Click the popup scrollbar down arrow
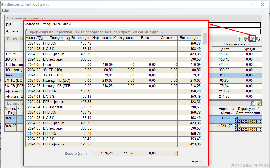This screenshot has height=168, width=270. 205,154
